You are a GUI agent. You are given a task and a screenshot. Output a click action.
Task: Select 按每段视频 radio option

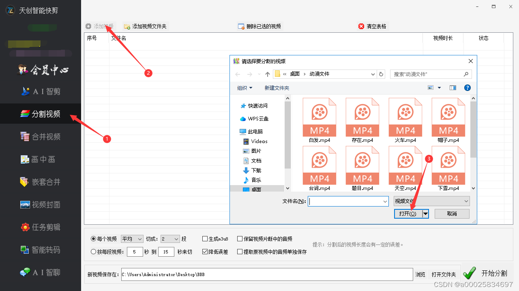pyautogui.click(x=107, y=252)
